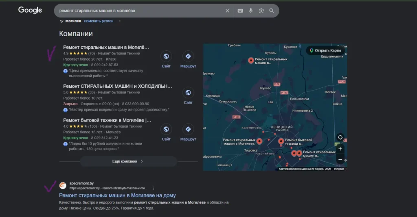Open three-dot menu near изменить регион
417x217 pixels.
point(120,21)
